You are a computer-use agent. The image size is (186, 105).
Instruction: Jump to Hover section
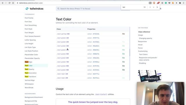coord(140,45)
